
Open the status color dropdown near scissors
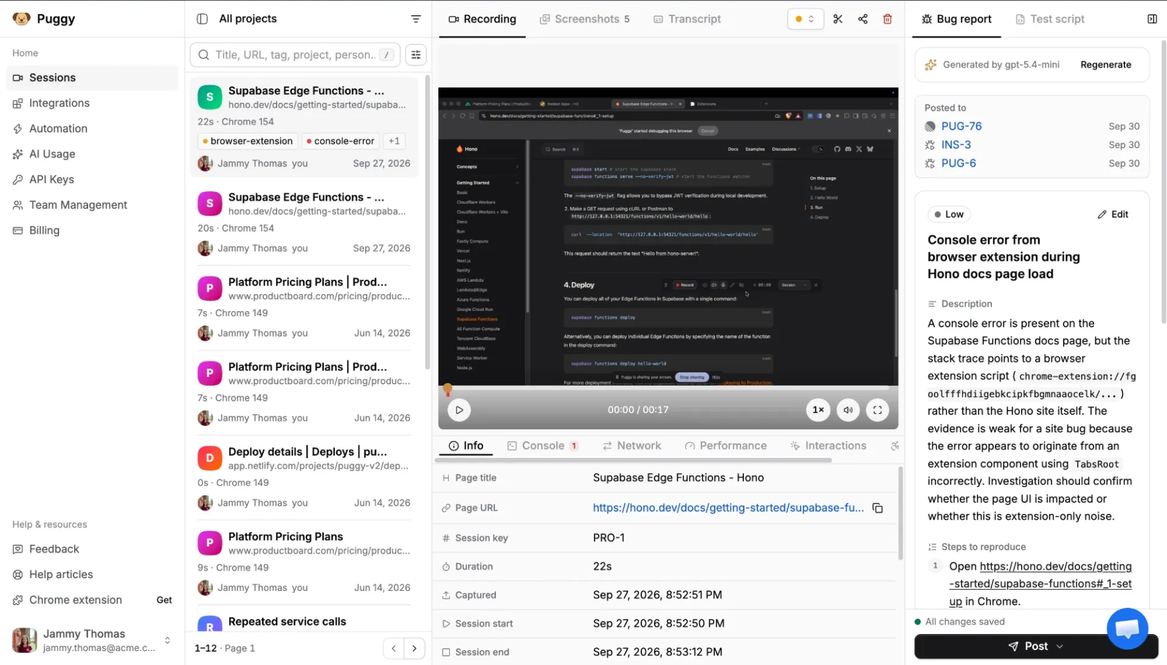[x=805, y=19]
